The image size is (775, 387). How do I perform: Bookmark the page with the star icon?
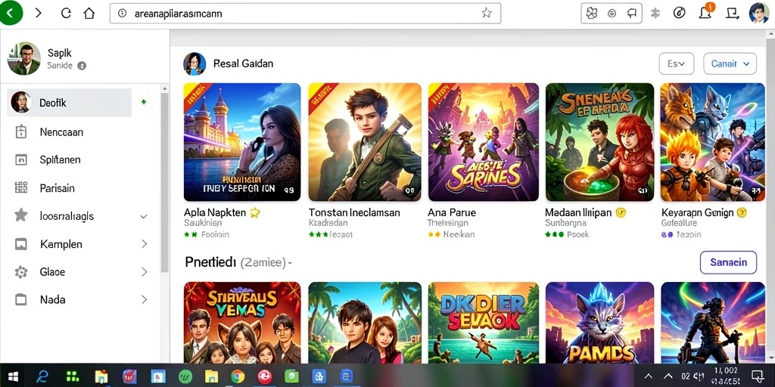487,14
